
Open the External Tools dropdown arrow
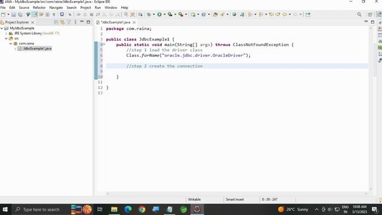pos(186,14)
